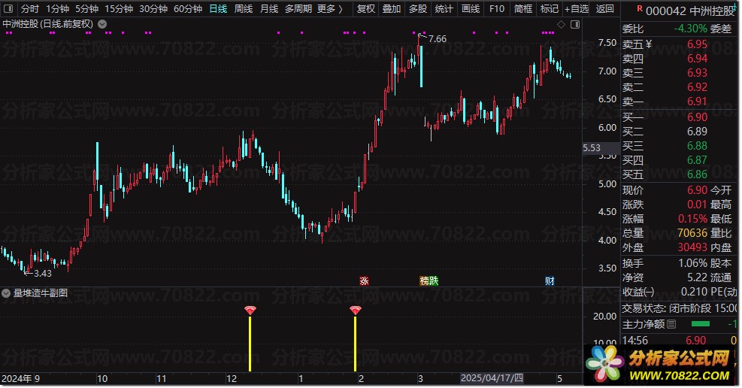Toggle the right info panel icon

click(x=575, y=24)
